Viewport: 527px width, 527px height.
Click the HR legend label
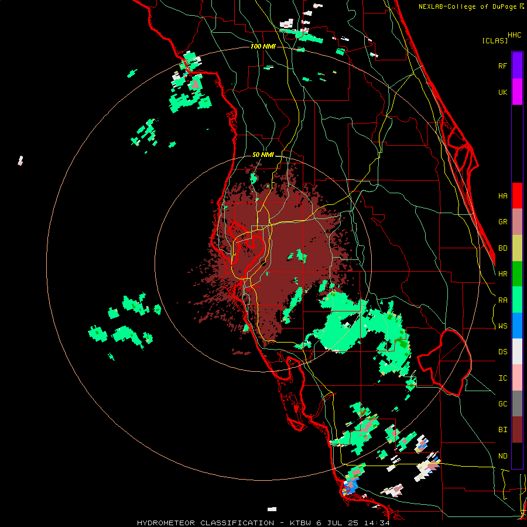(502, 274)
